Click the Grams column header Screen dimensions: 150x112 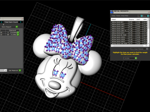pos(132,19)
